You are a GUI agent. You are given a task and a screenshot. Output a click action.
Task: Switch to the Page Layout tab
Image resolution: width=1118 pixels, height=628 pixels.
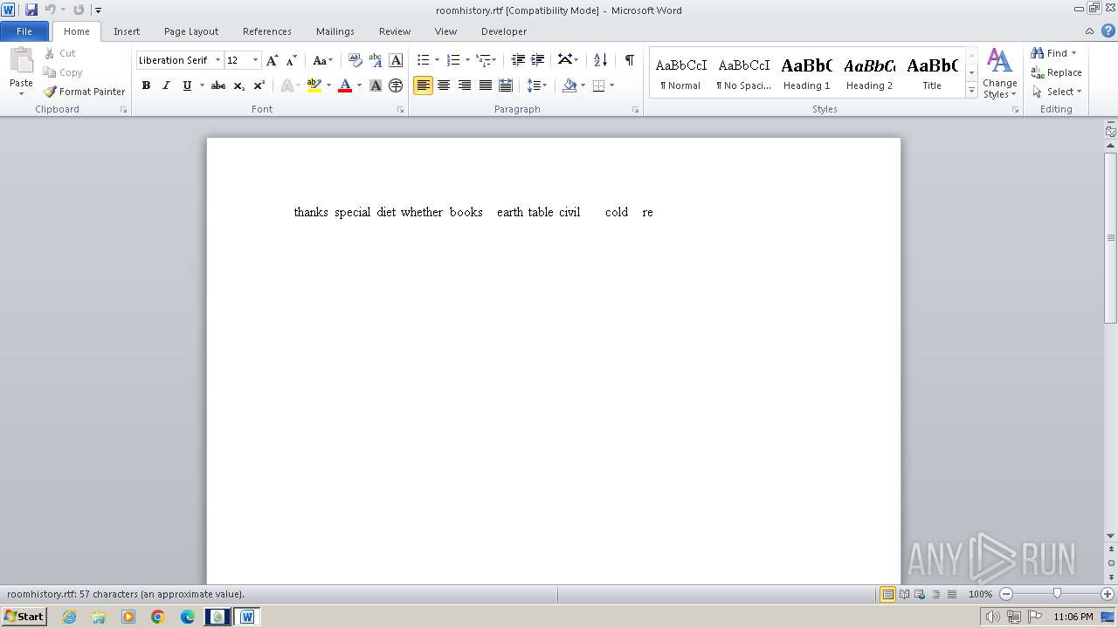point(191,31)
